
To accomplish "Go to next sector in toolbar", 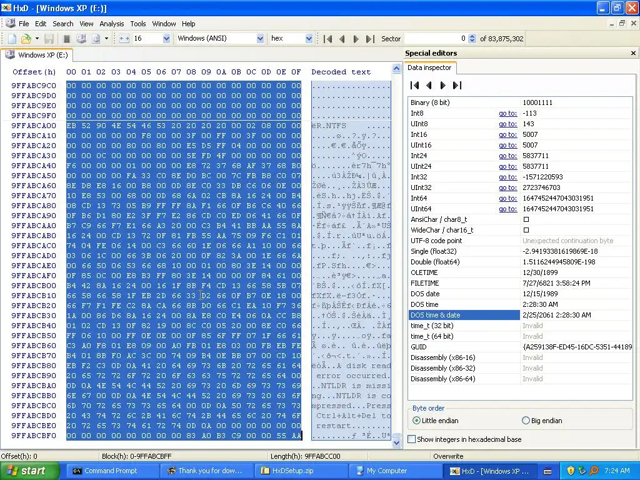I will (x=356, y=39).
